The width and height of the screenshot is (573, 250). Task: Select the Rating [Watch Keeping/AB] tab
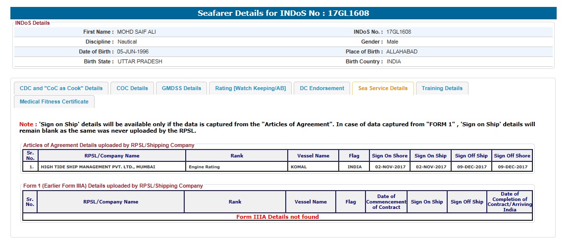pos(250,88)
